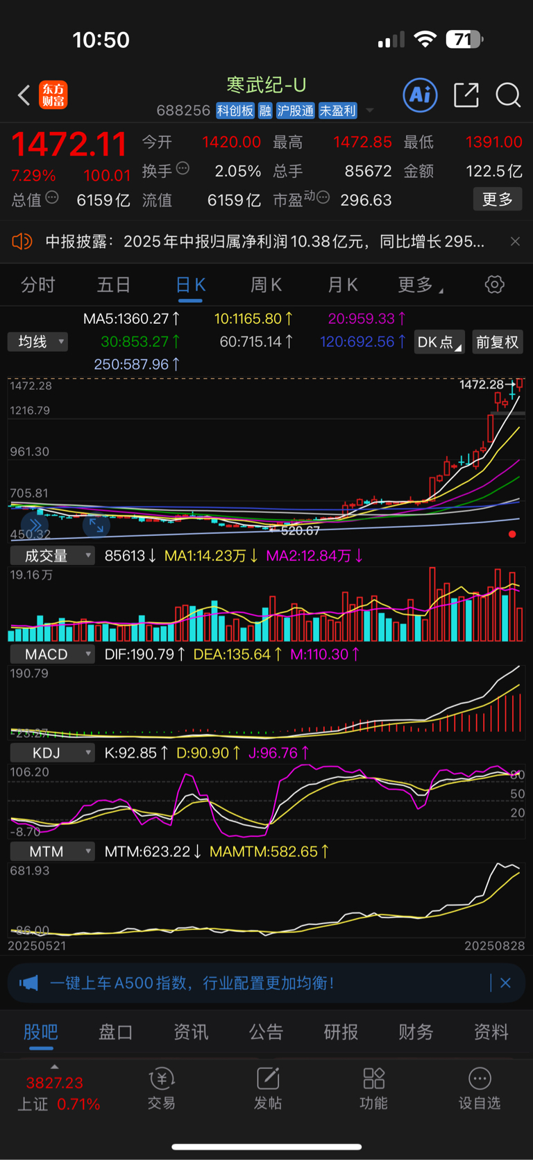Open the MACD indicator dropdown

(x=52, y=654)
